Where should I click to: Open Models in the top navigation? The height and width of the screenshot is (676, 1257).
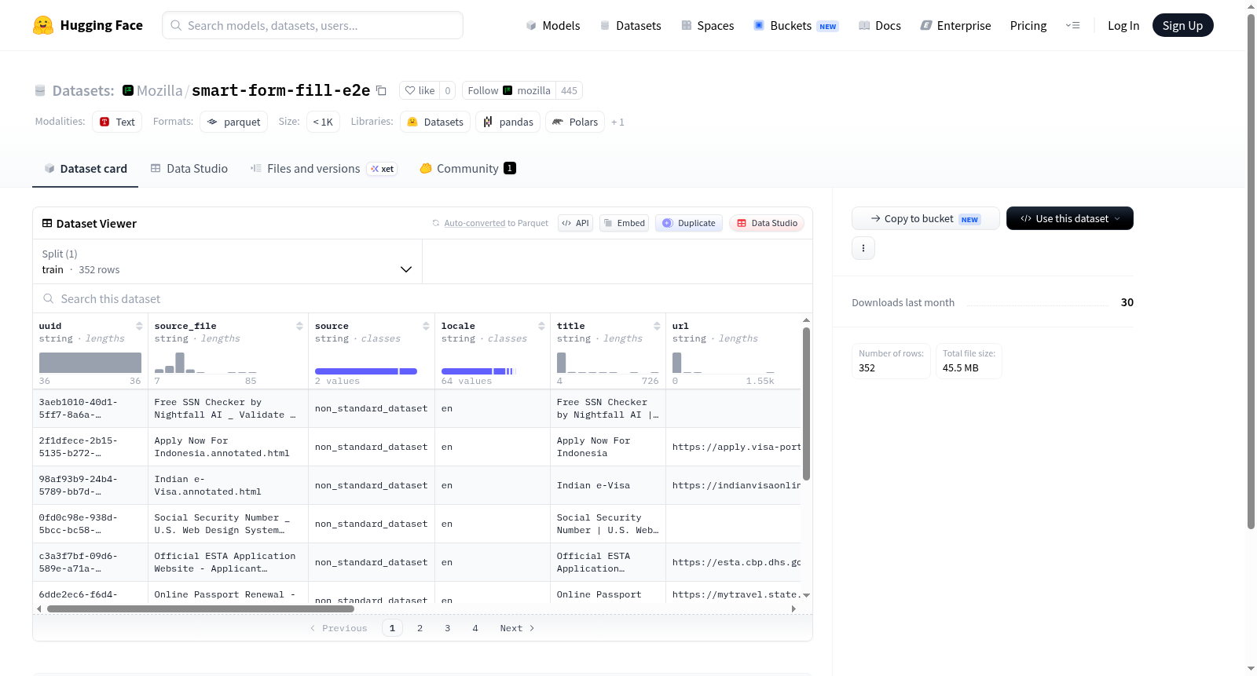(x=553, y=25)
